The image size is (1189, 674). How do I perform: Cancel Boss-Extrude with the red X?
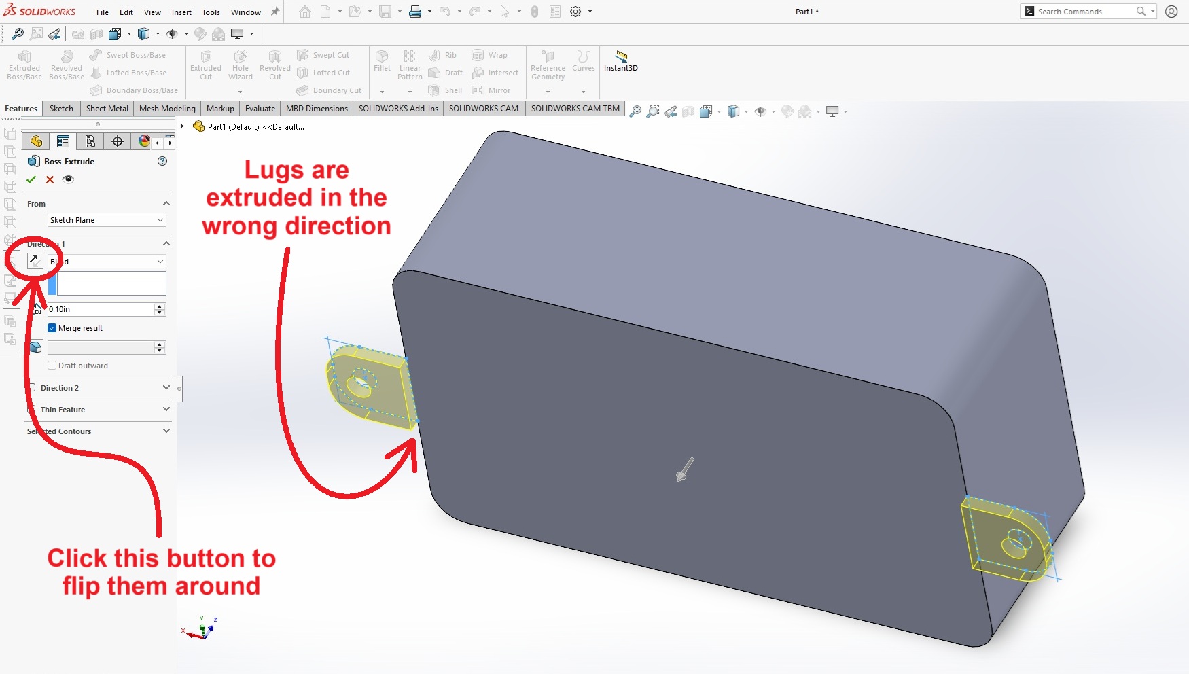(x=50, y=179)
